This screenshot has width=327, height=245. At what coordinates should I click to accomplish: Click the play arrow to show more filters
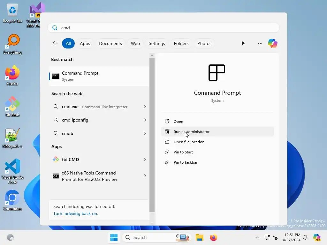point(243,43)
